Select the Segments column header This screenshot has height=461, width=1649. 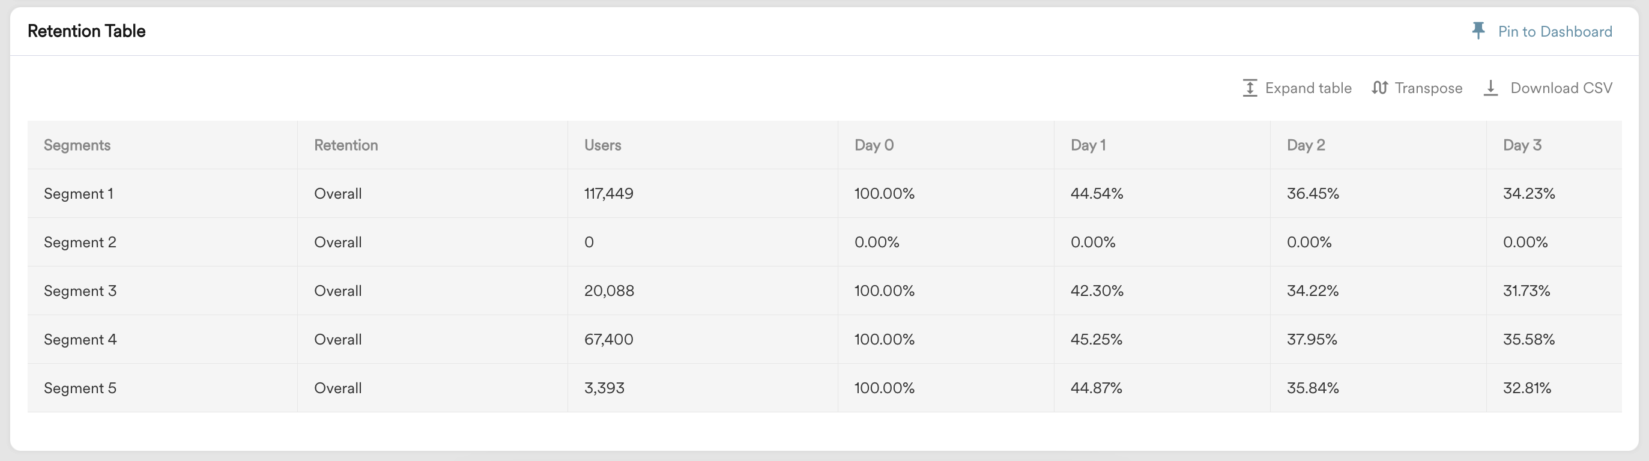click(x=77, y=145)
